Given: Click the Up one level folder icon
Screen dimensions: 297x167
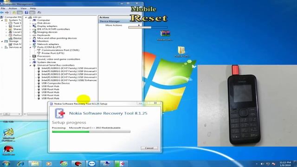Looking at the screenshot, I should [x=14, y=13].
